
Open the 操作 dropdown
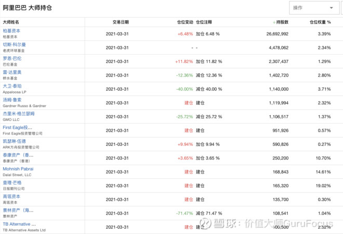[x=314, y=8]
